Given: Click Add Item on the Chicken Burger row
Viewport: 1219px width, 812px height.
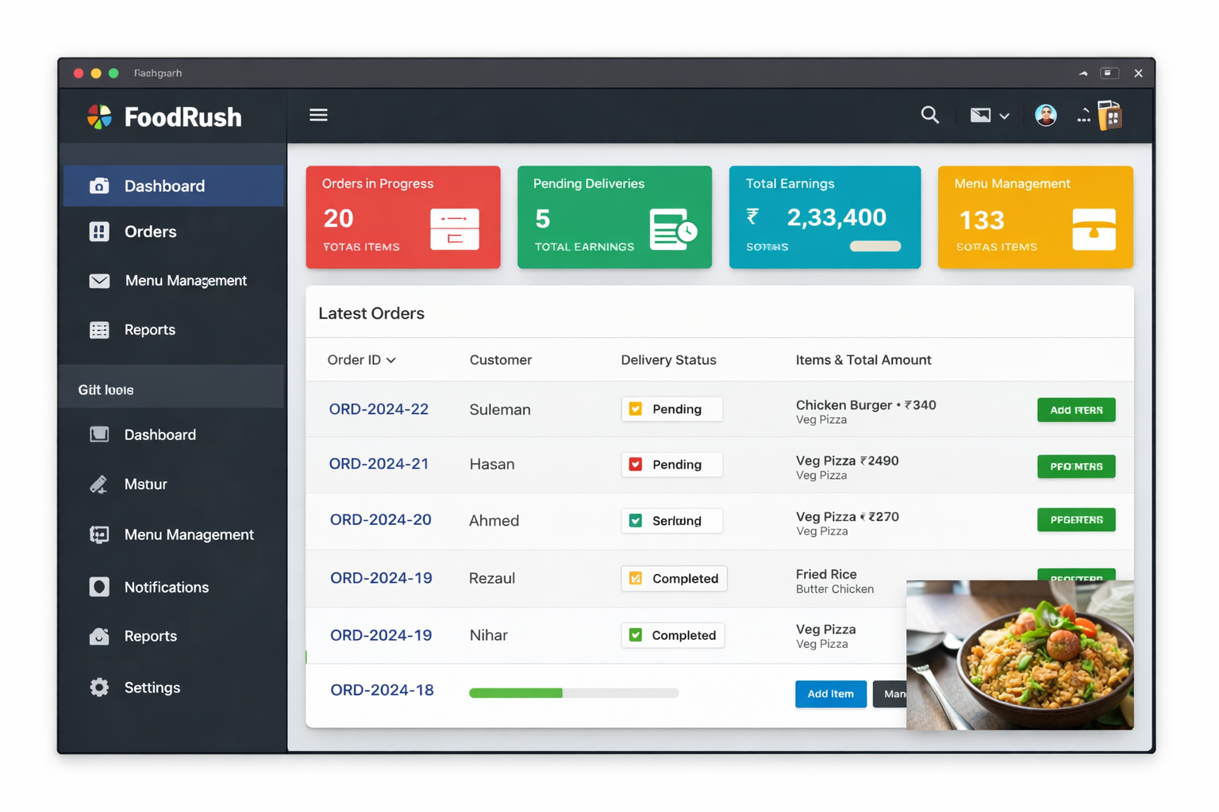Looking at the screenshot, I should pyautogui.click(x=1076, y=410).
